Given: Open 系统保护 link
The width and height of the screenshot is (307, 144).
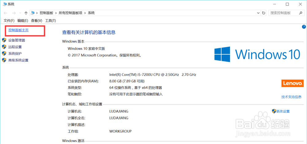Looking at the screenshot, I should [15, 53].
